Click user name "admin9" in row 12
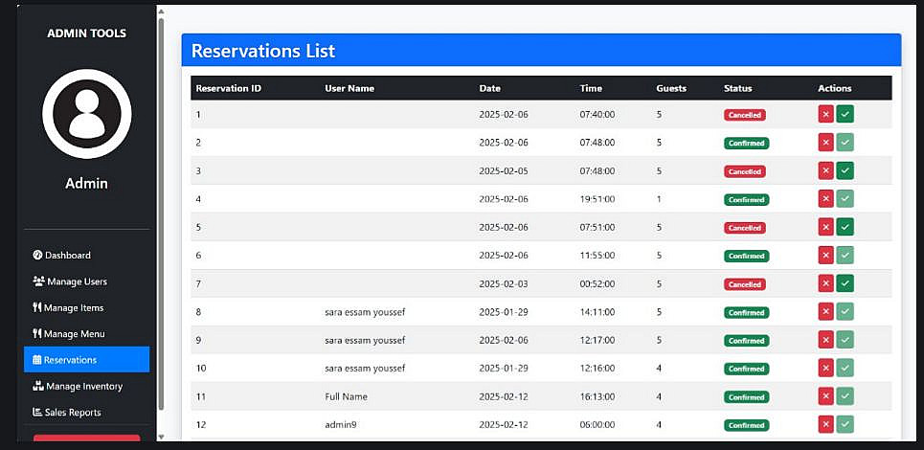924x450 pixels. coord(341,425)
